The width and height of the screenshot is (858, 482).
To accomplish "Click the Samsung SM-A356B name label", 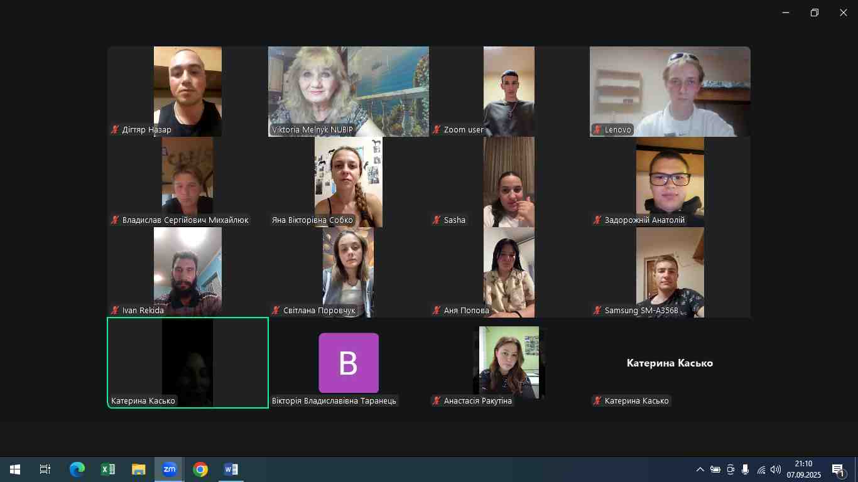I will 641,311.
